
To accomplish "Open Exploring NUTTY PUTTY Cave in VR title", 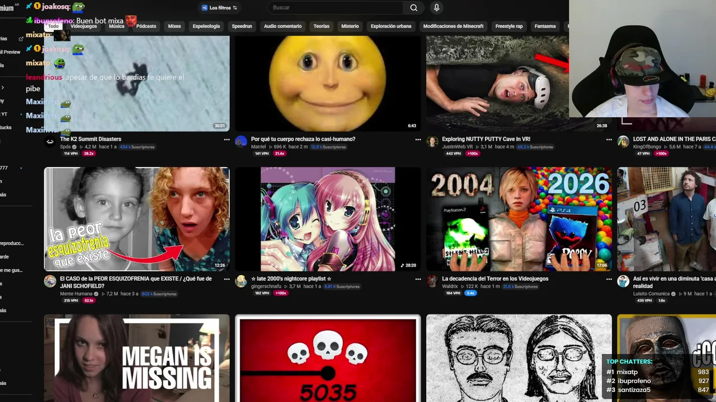I will coord(486,139).
